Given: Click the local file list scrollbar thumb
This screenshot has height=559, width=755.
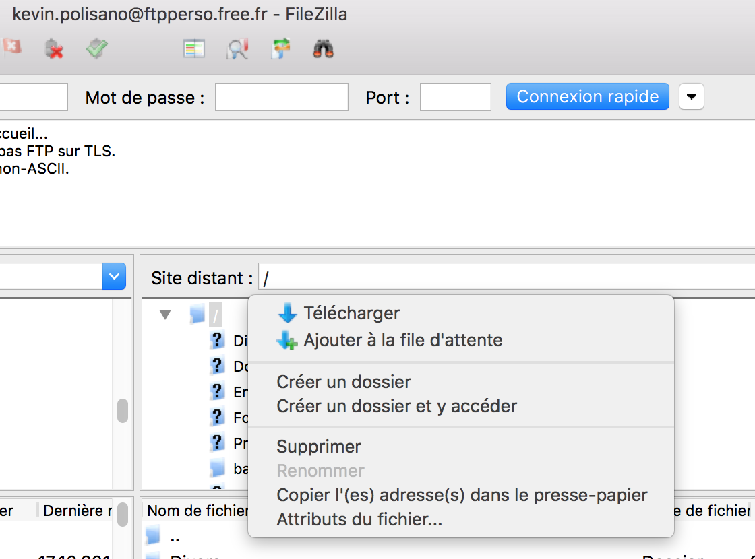Looking at the screenshot, I should [x=123, y=515].
